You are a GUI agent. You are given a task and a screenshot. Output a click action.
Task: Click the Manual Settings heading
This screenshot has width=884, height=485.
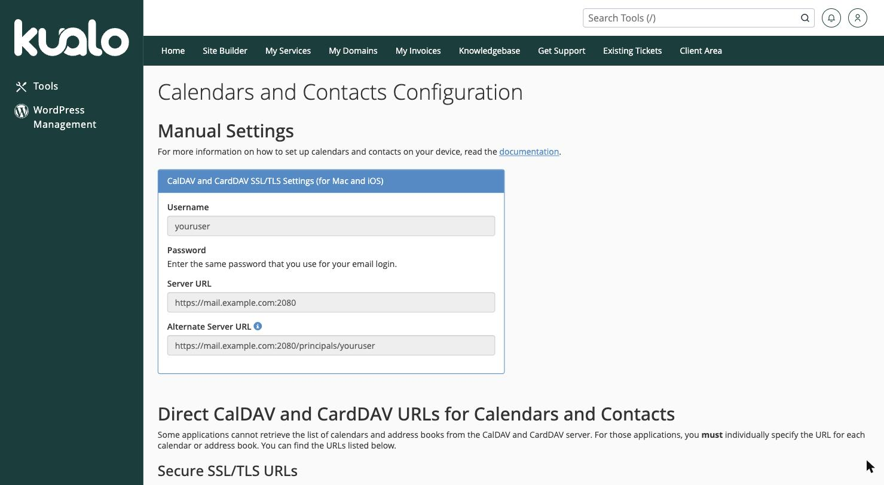(x=226, y=131)
